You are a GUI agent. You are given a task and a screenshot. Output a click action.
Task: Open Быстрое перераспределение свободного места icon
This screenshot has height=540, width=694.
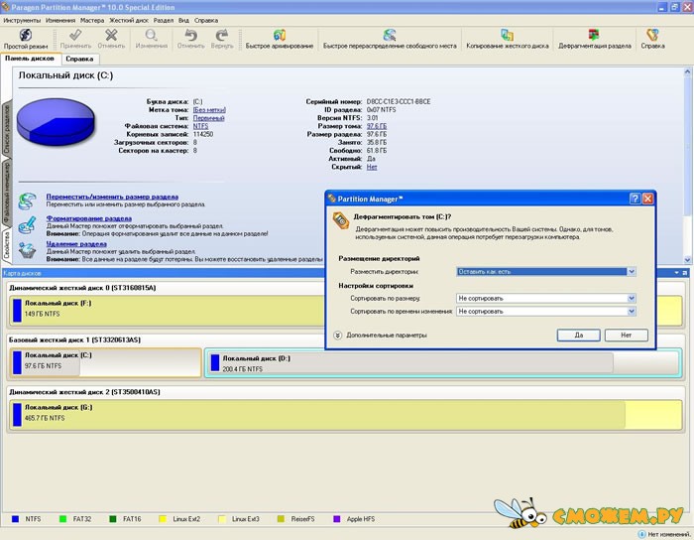pos(390,35)
